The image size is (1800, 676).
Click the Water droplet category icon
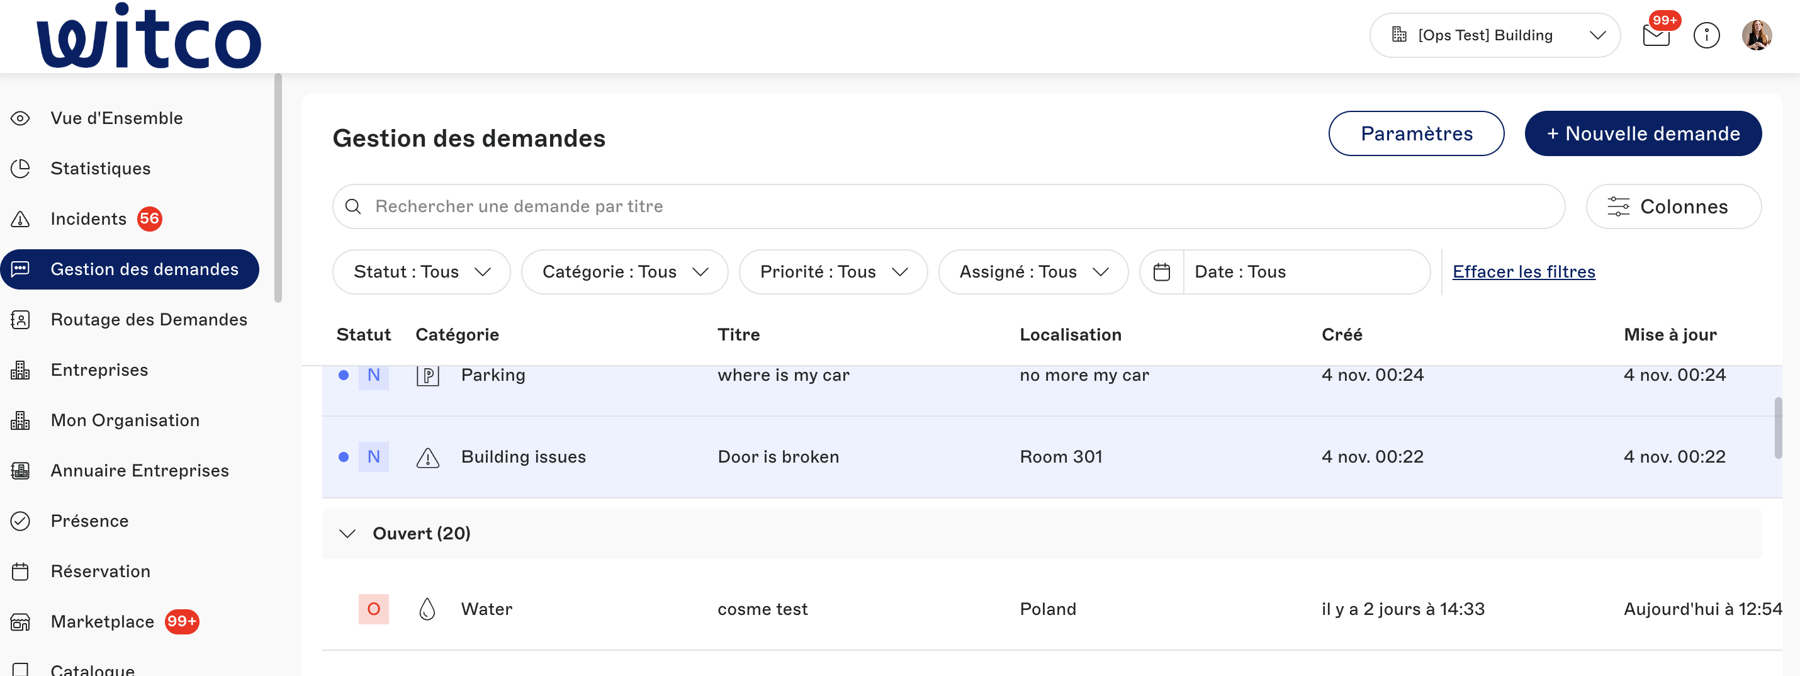pyautogui.click(x=427, y=609)
